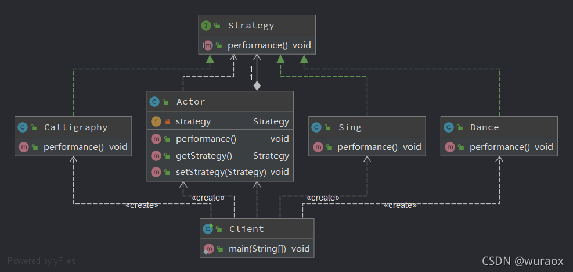Click the method icon for Actor's performance()
Viewport: 573px width, 272px height.
tap(156, 139)
